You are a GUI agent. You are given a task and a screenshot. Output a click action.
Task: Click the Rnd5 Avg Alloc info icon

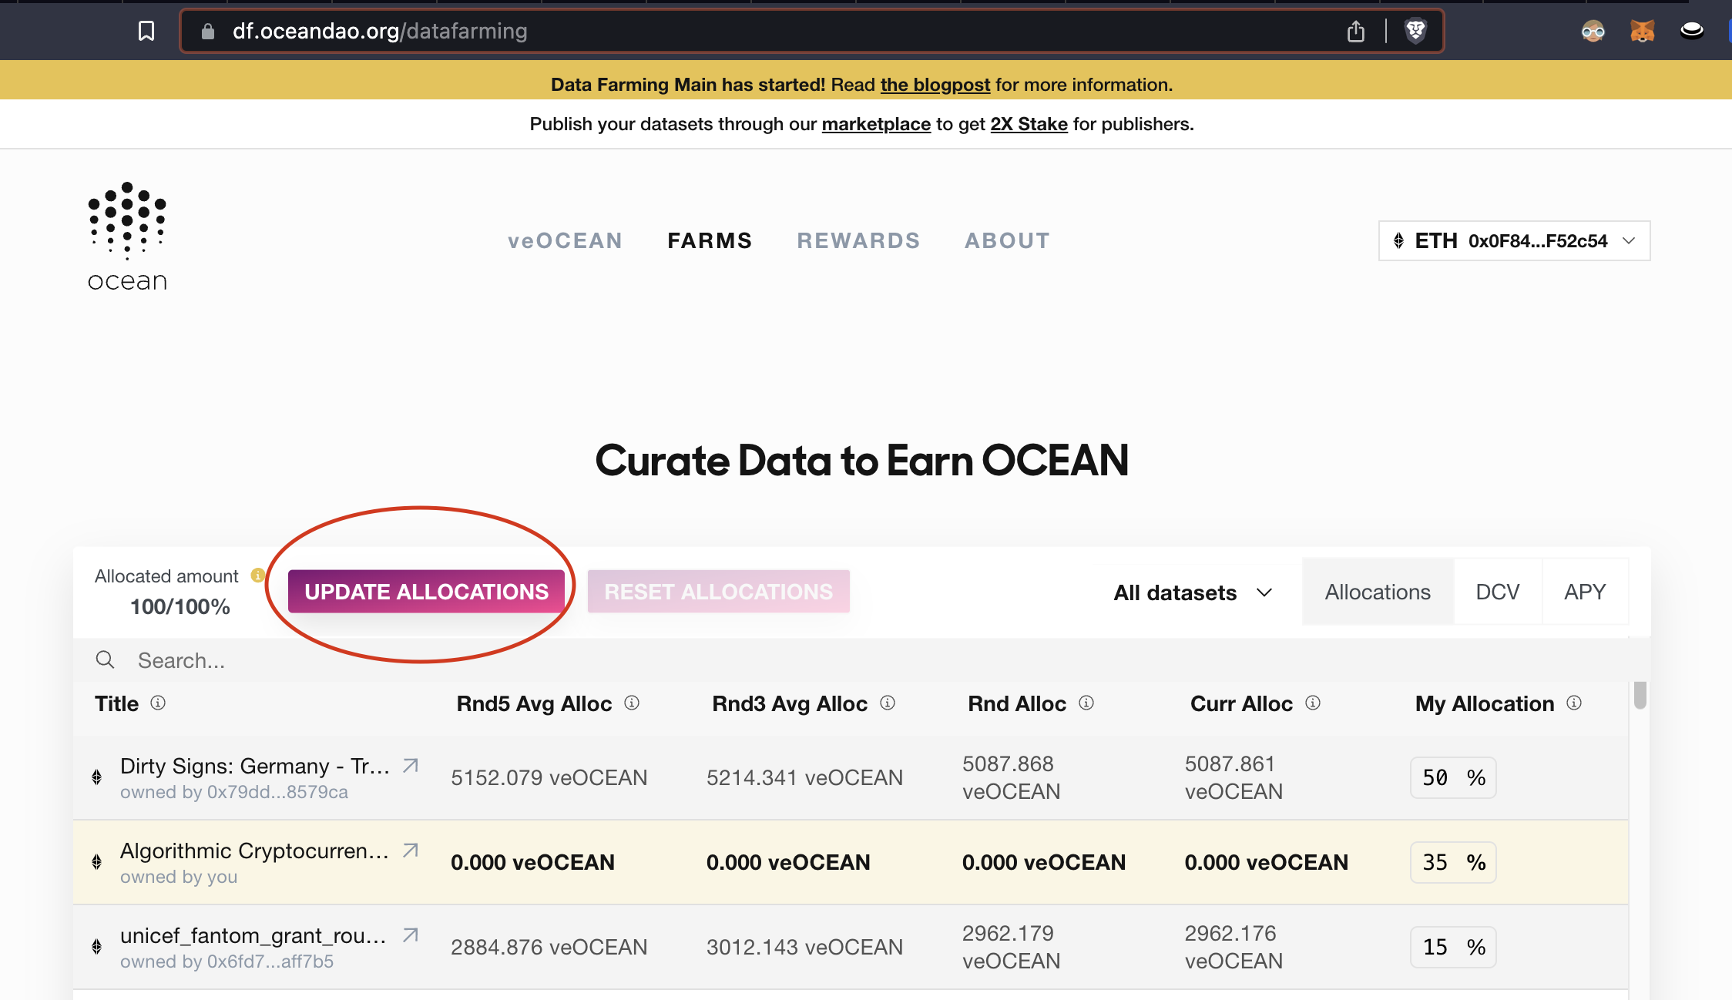632,703
